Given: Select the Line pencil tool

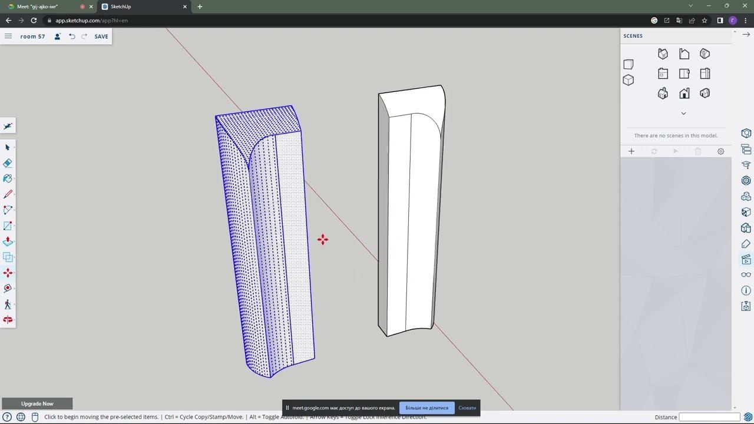Looking at the screenshot, I should 8,194.
